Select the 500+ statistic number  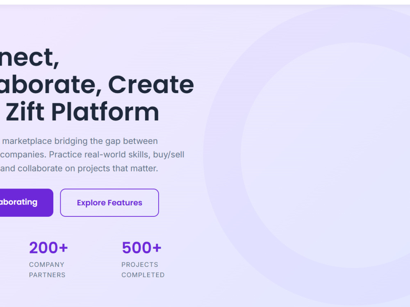coord(141,248)
